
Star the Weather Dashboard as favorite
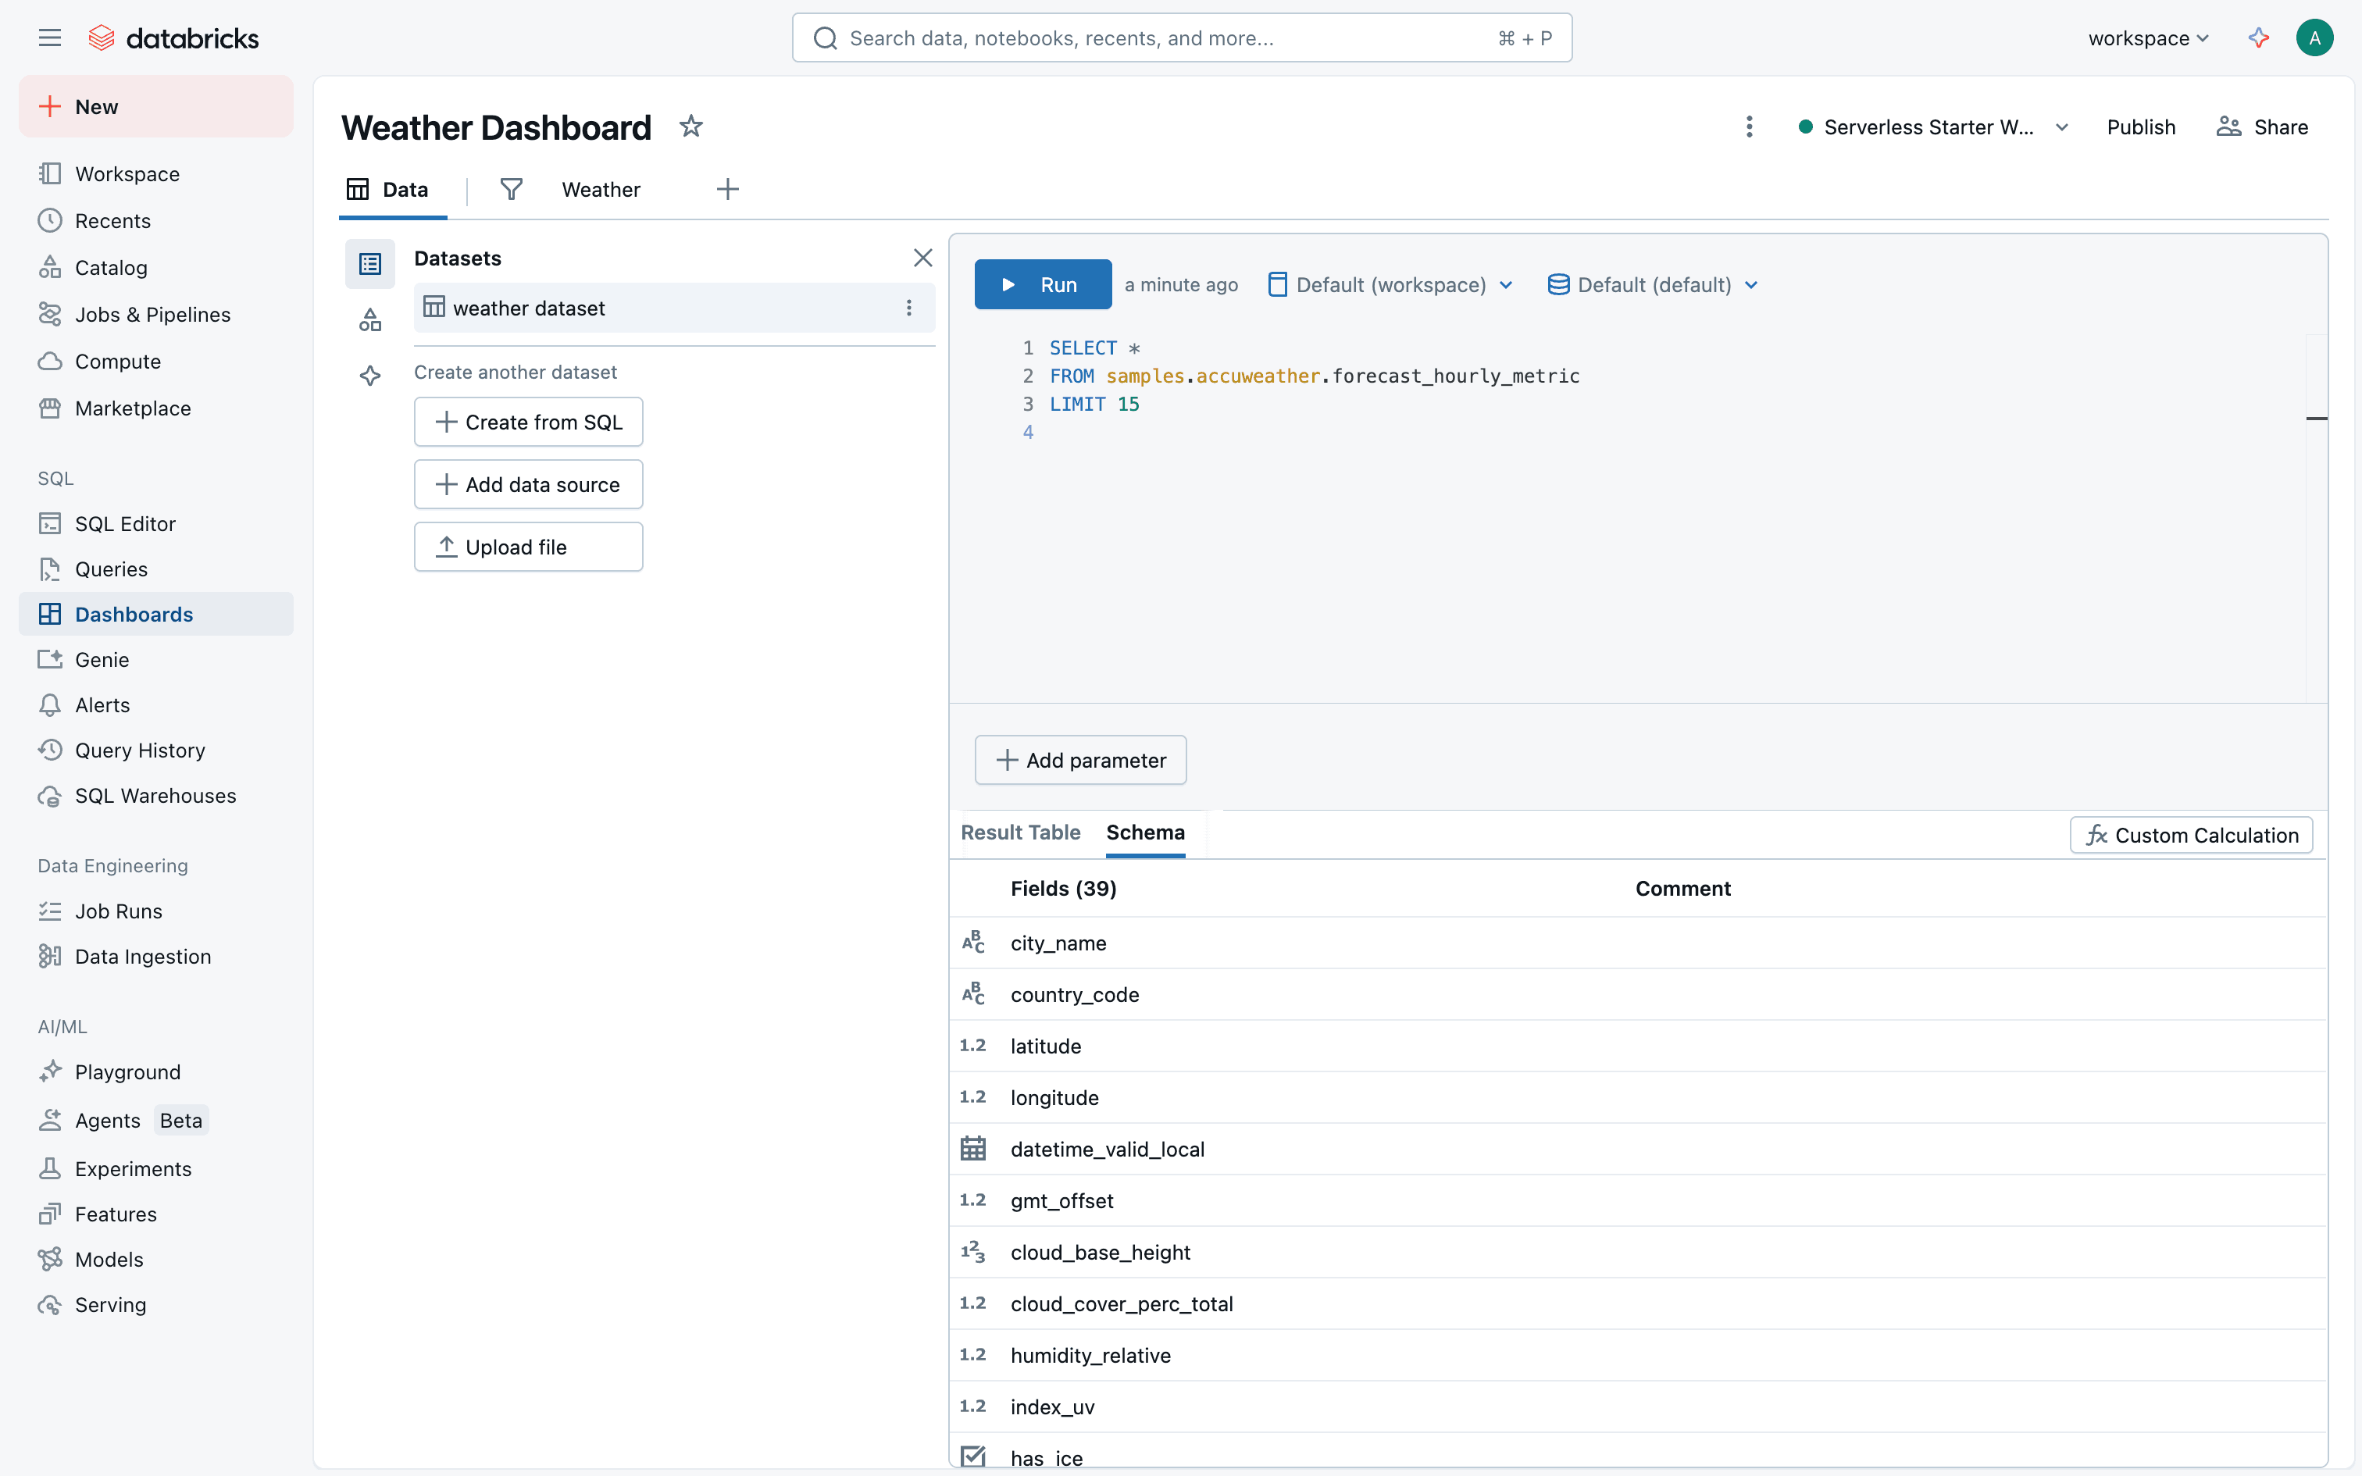tap(691, 127)
